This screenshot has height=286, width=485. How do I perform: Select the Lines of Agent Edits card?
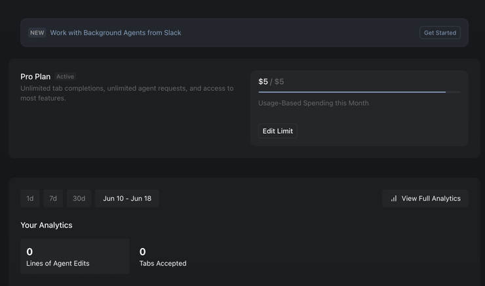click(75, 256)
